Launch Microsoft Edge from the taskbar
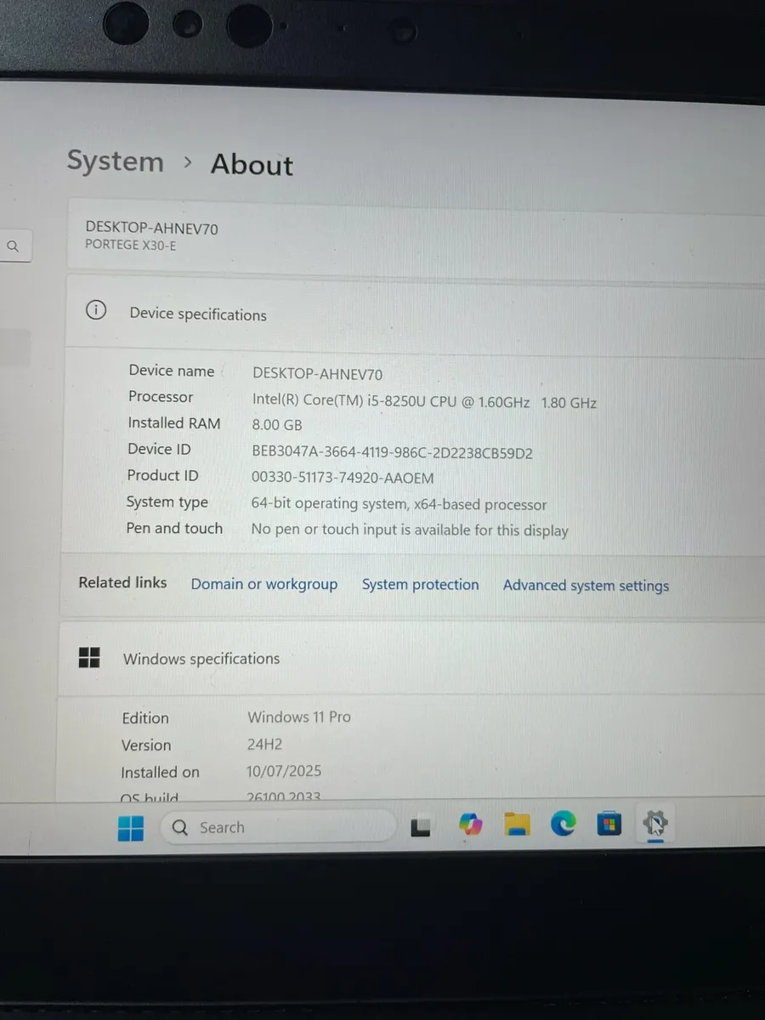This screenshot has width=765, height=1020. [563, 823]
